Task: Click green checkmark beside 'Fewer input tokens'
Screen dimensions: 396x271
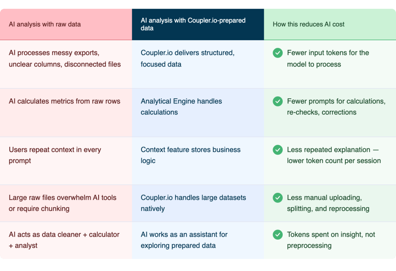Action: [x=278, y=53]
